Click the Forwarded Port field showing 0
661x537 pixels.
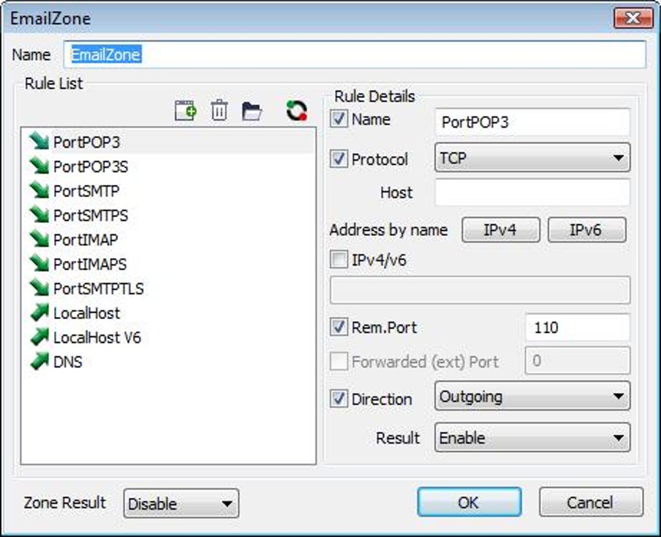[578, 361]
